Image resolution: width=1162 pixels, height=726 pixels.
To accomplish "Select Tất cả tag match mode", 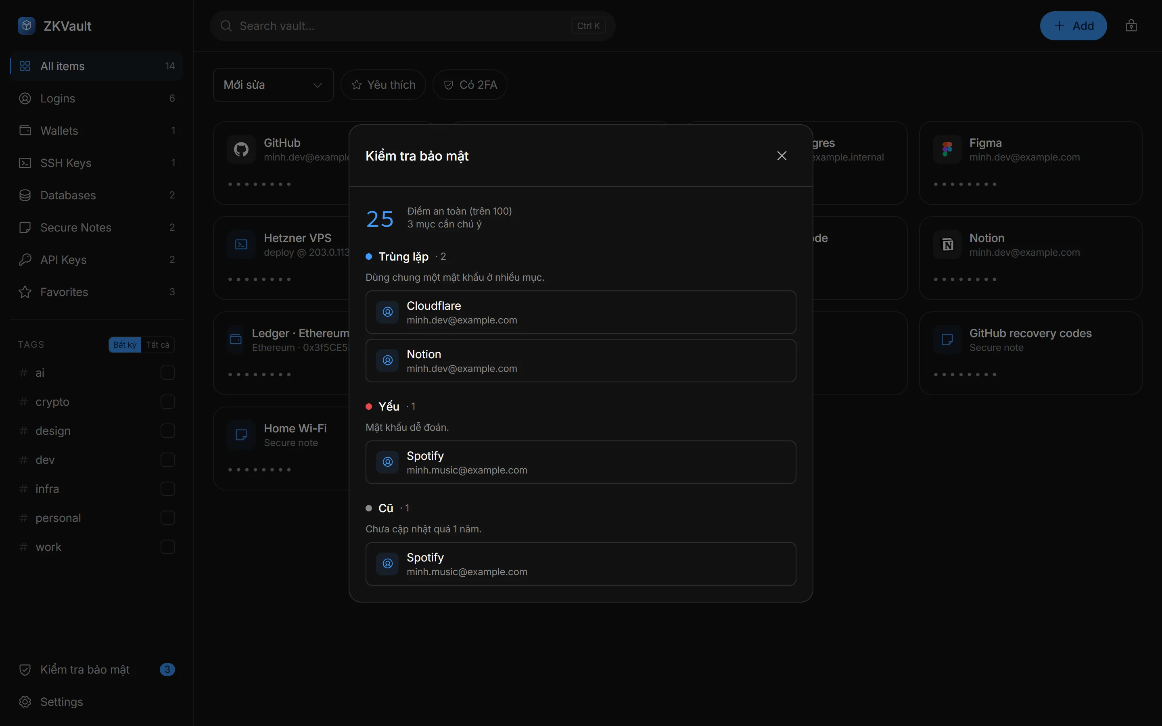I will click(x=158, y=345).
